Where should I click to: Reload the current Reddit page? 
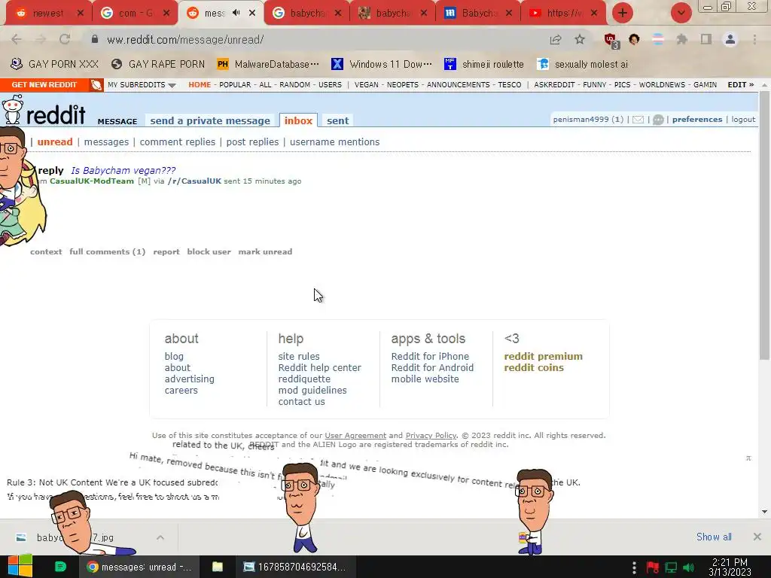click(65, 39)
